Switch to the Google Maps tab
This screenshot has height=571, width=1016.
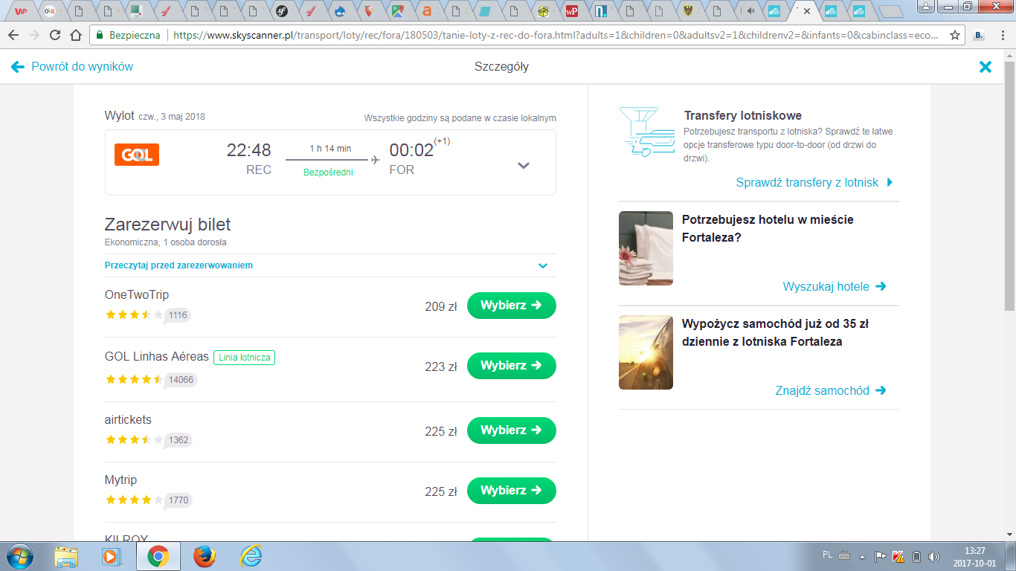pos(399,11)
